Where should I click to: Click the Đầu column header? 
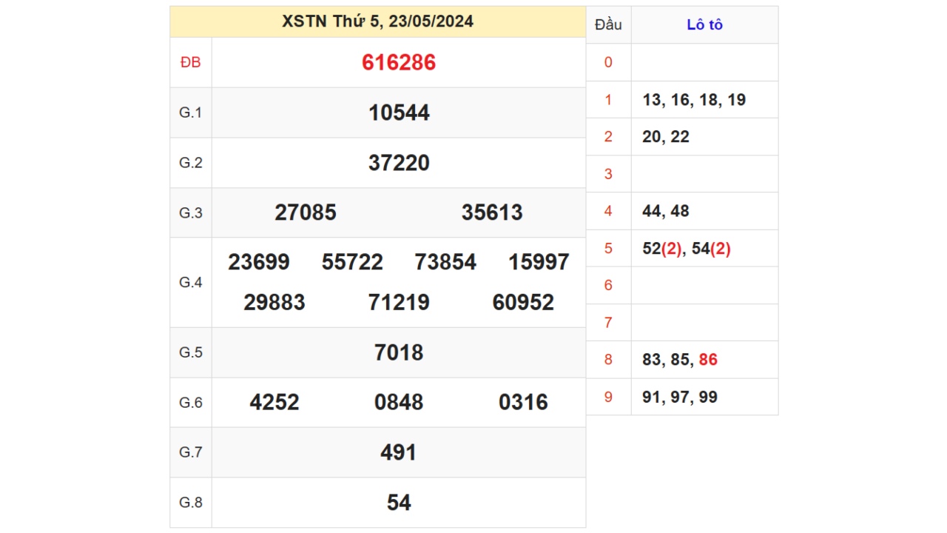[608, 24]
